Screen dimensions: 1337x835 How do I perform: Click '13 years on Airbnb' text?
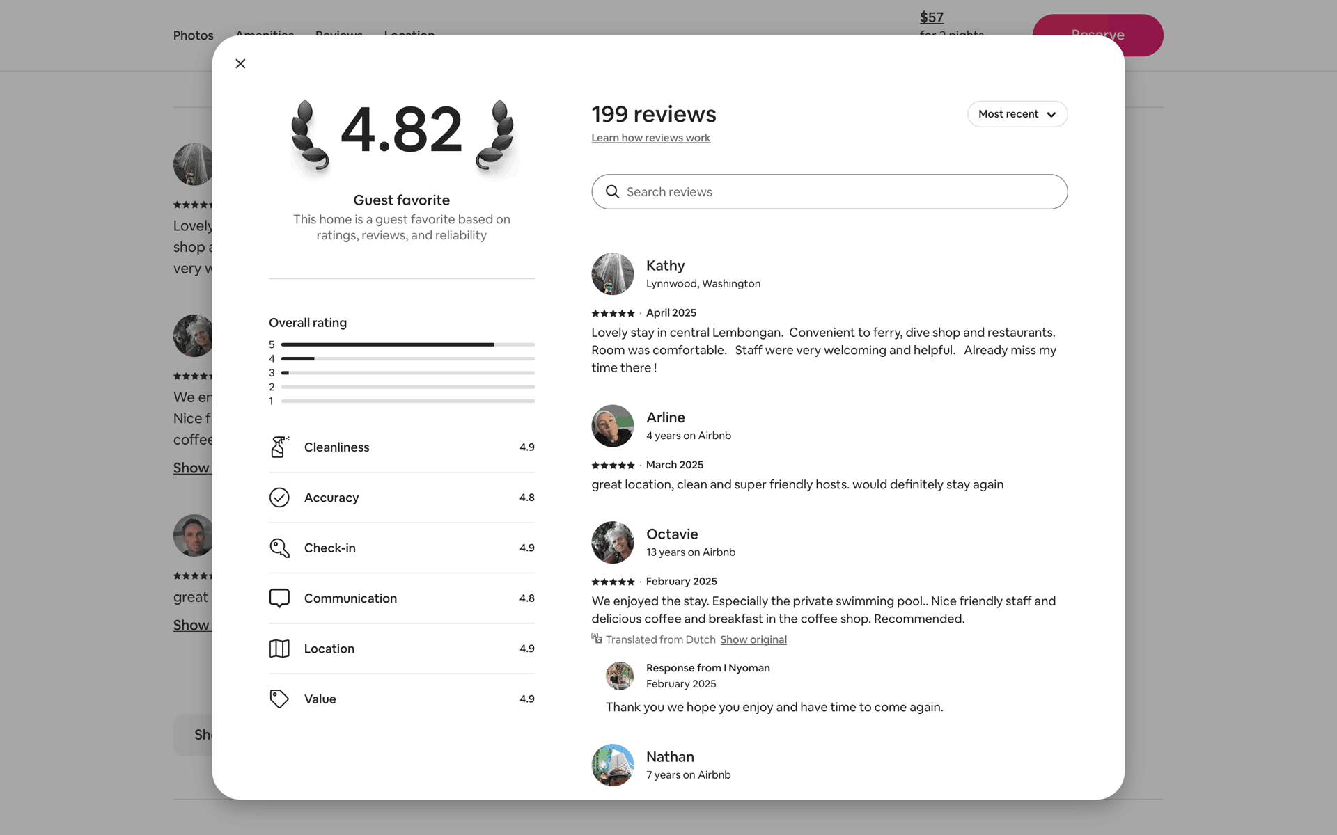690,552
